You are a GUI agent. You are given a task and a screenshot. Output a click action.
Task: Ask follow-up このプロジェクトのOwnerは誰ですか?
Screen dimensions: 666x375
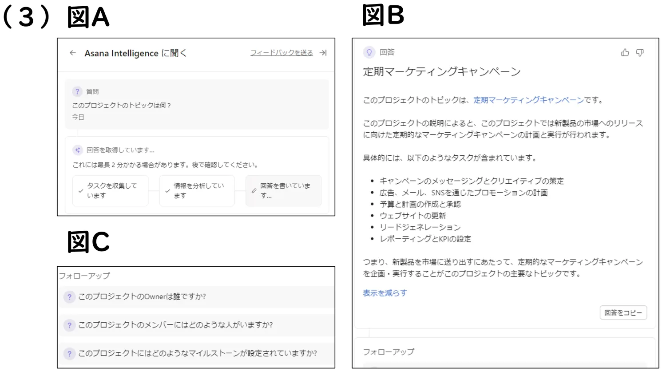197,296
